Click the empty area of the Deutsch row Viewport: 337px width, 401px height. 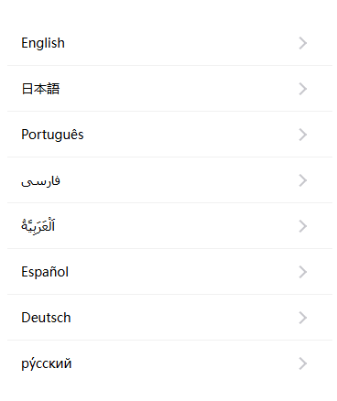[183, 318]
